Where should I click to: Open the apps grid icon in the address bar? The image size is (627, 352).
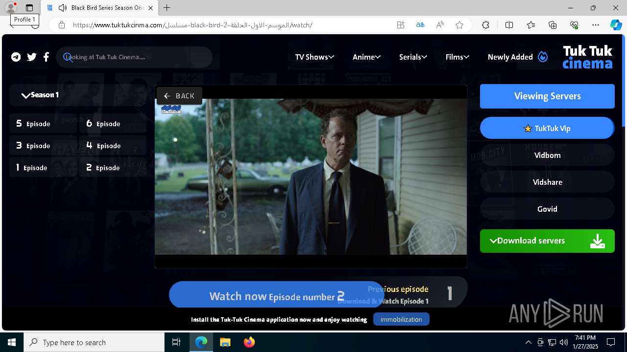[x=401, y=25]
